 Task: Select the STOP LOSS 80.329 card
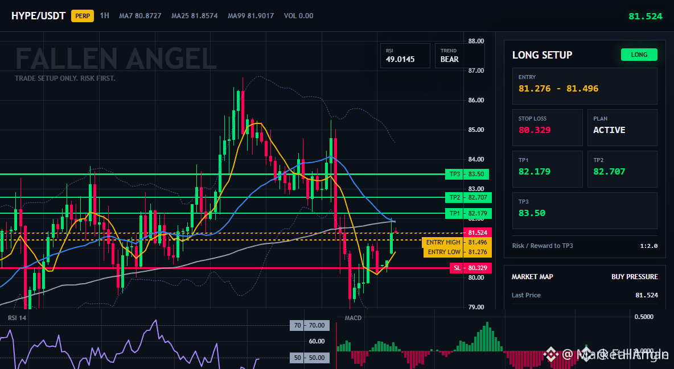coord(547,127)
